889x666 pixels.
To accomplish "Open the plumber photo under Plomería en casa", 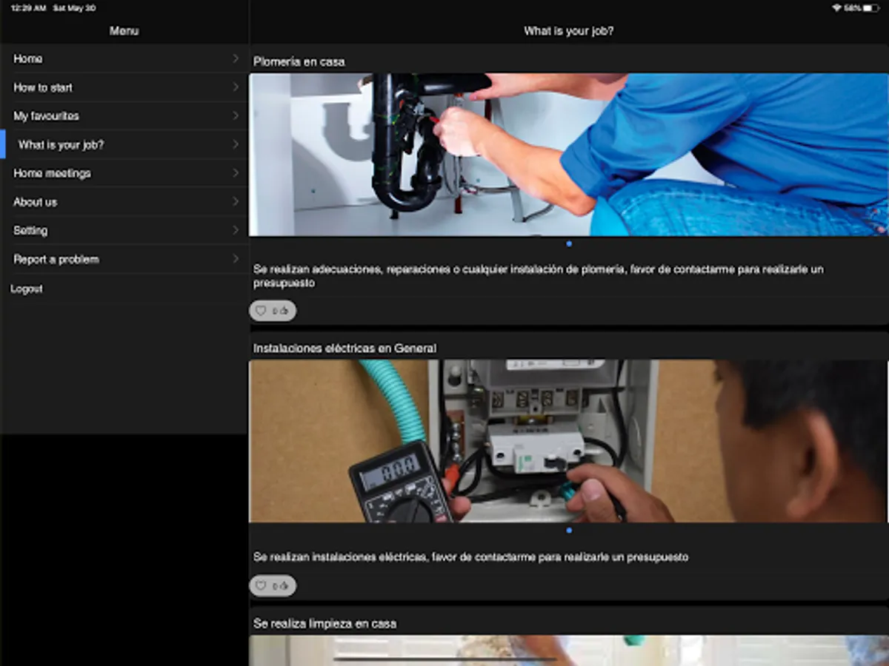I will pyautogui.click(x=569, y=155).
